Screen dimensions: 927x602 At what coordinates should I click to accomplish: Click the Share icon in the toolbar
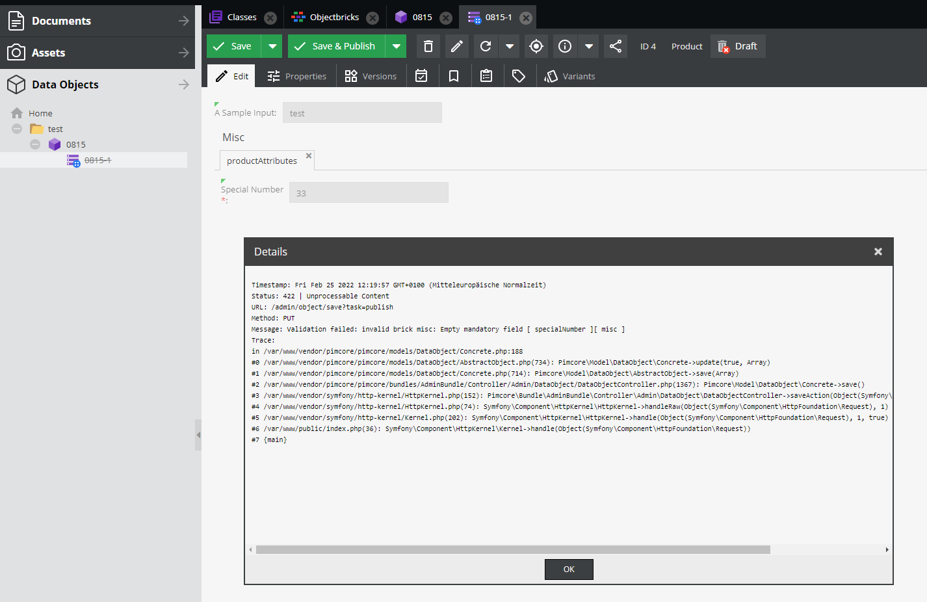[x=615, y=46]
